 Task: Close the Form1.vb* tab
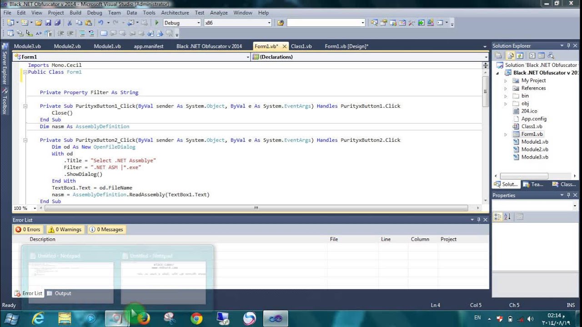click(x=285, y=46)
